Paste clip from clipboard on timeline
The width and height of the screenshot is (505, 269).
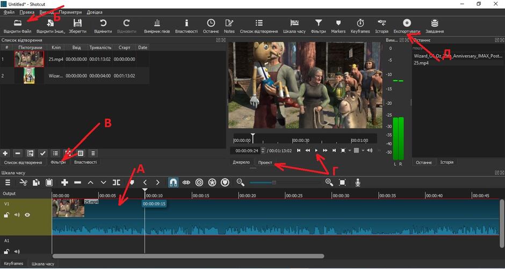coord(49,183)
